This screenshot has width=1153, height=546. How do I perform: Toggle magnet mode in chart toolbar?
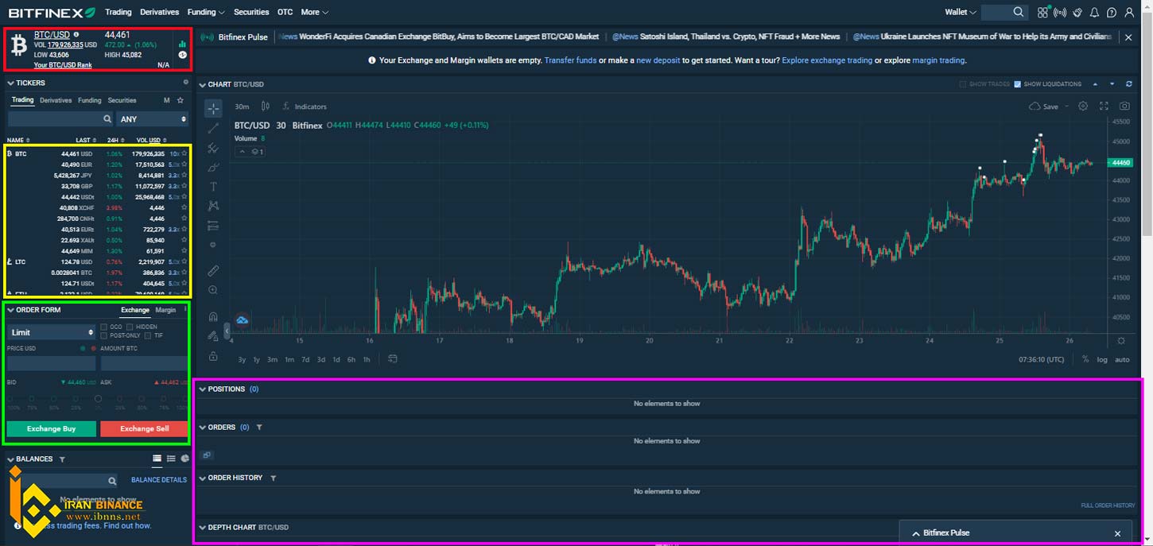click(x=213, y=316)
